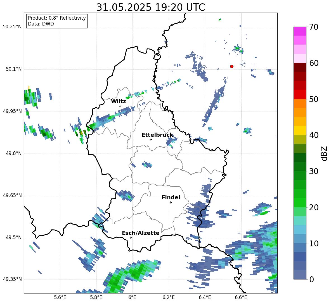This screenshot has height=303, width=331.
Task: Click the title '31.05.2025 19:20 UTC'
Action: tap(150, 7)
